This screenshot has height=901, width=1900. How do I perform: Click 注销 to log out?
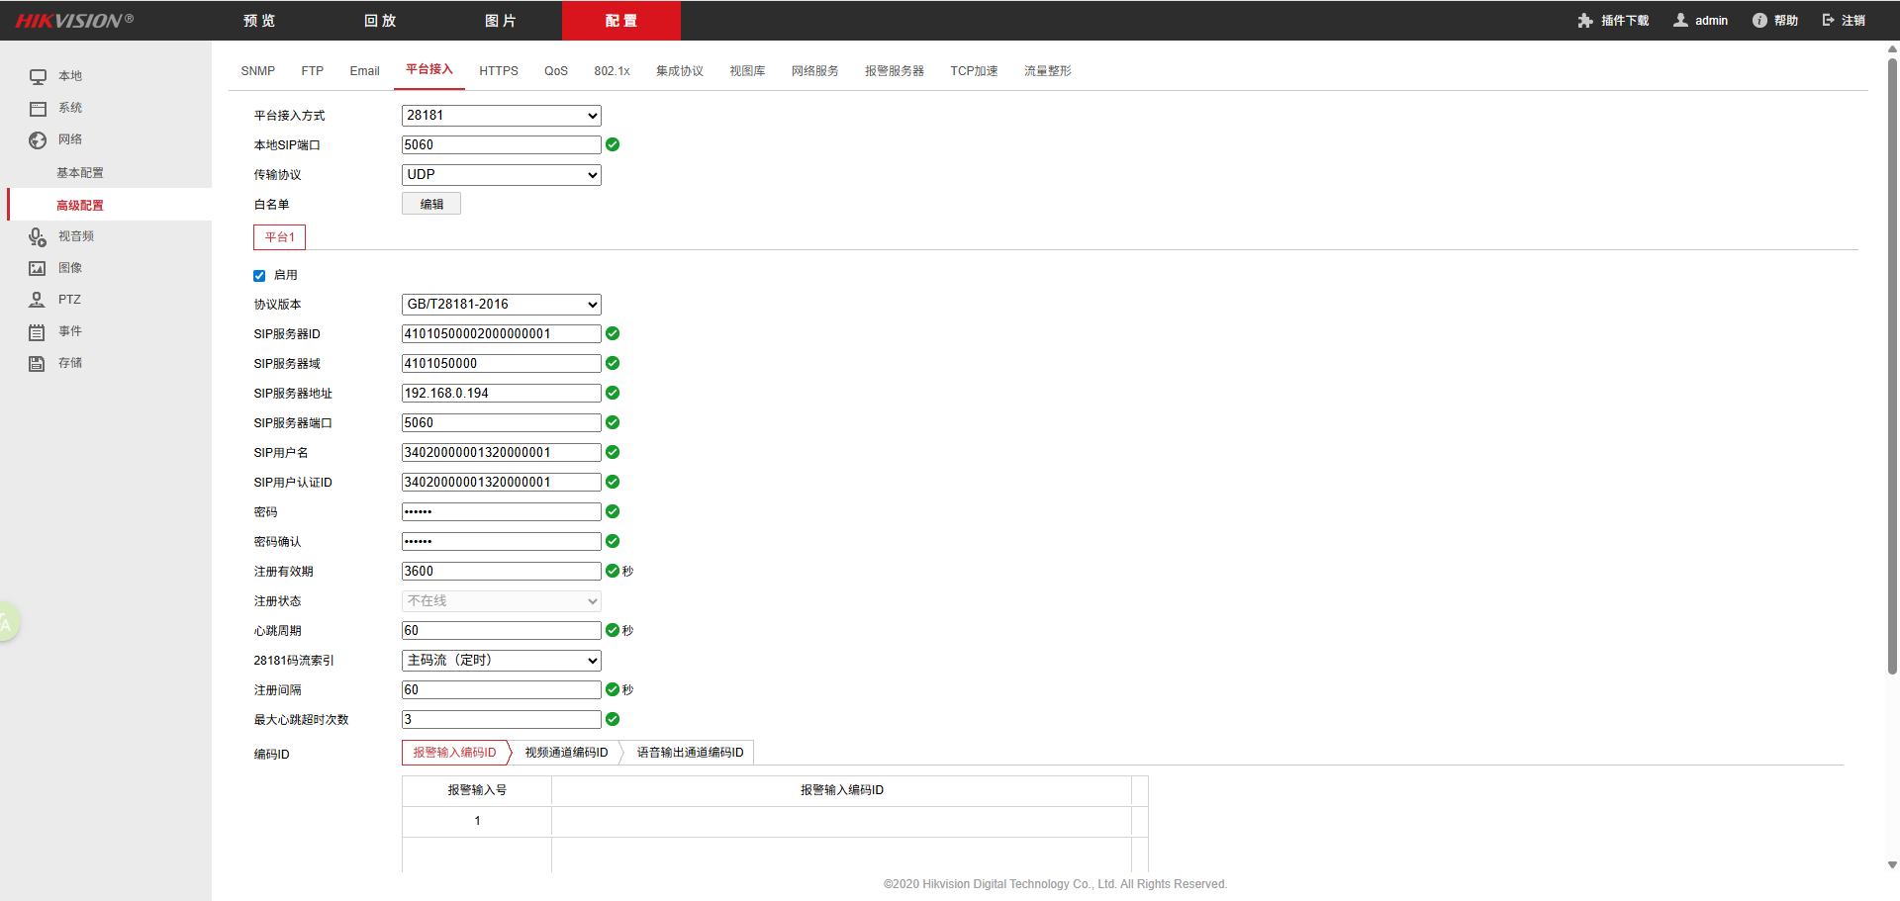[1844, 21]
